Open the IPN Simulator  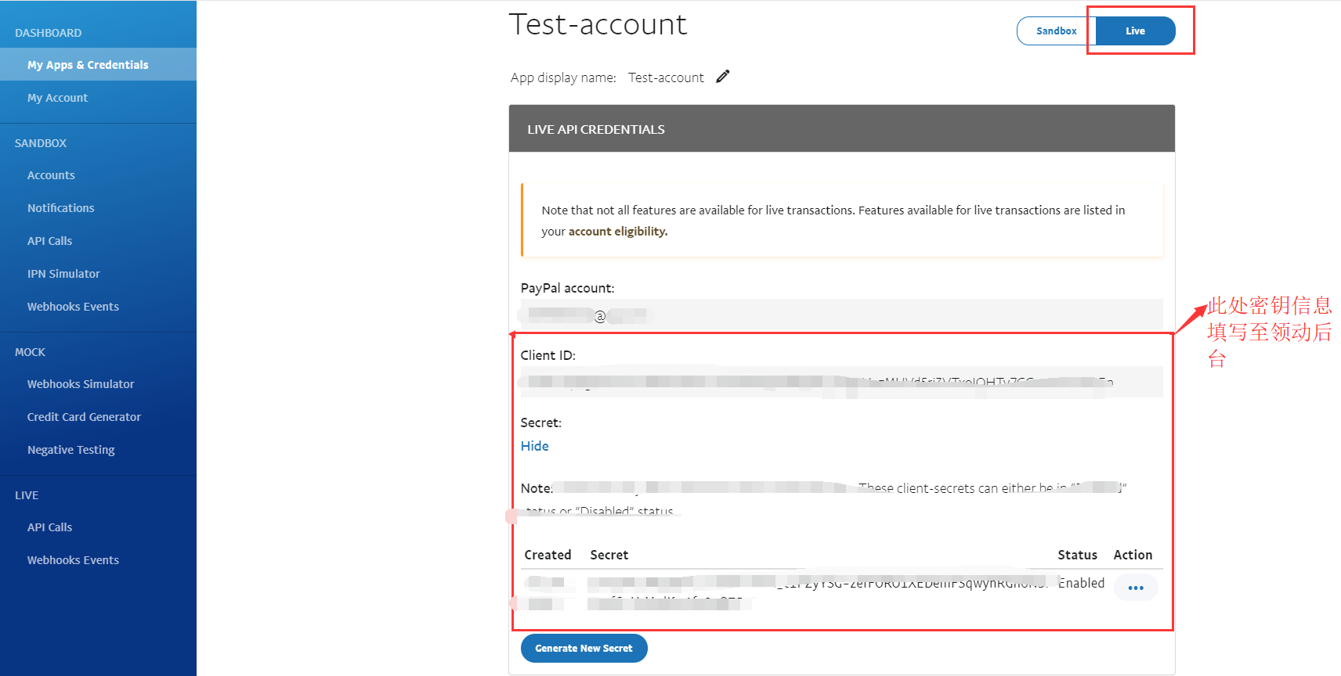pos(63,274)
